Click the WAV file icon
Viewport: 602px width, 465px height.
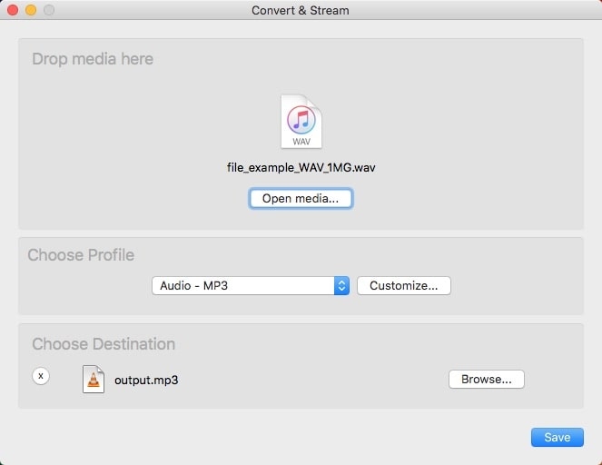[x=301, y=122]
